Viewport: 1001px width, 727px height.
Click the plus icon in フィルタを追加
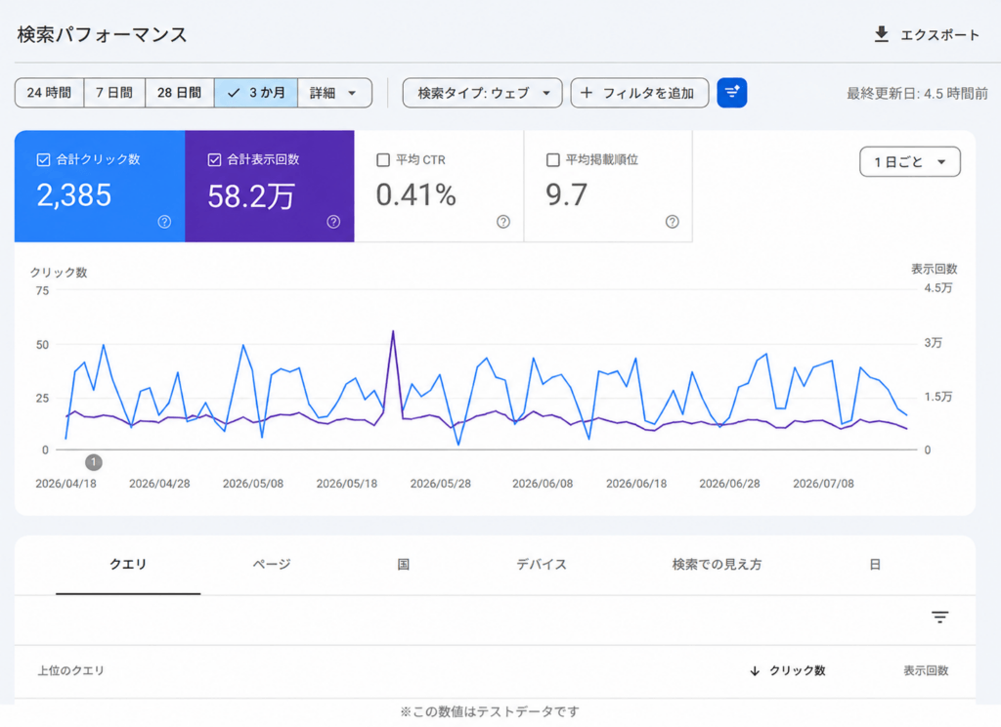point(587,93)
